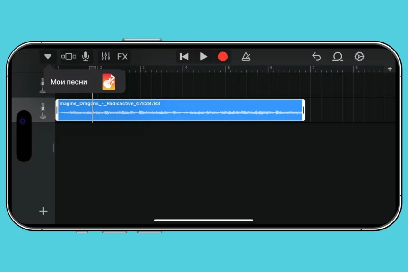Open the Loop Browser

(338, 57)
